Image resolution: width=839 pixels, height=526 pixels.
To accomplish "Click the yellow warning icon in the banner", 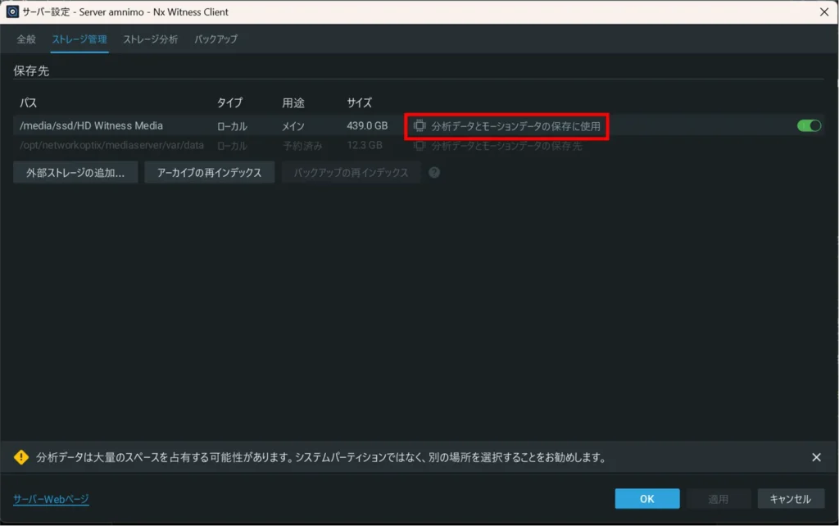I will [21, 458].
